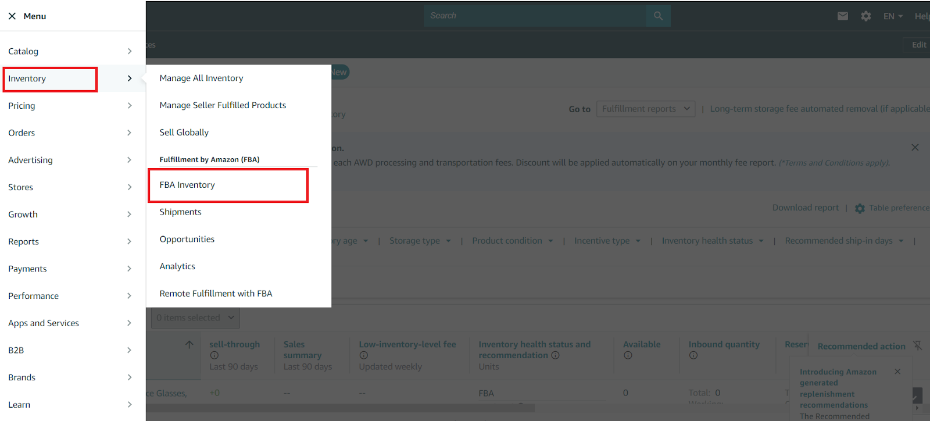Close the menu with the X icon
Image resolution: width=930 pixels, height=421 pixels.
click(x=12, y=16)
